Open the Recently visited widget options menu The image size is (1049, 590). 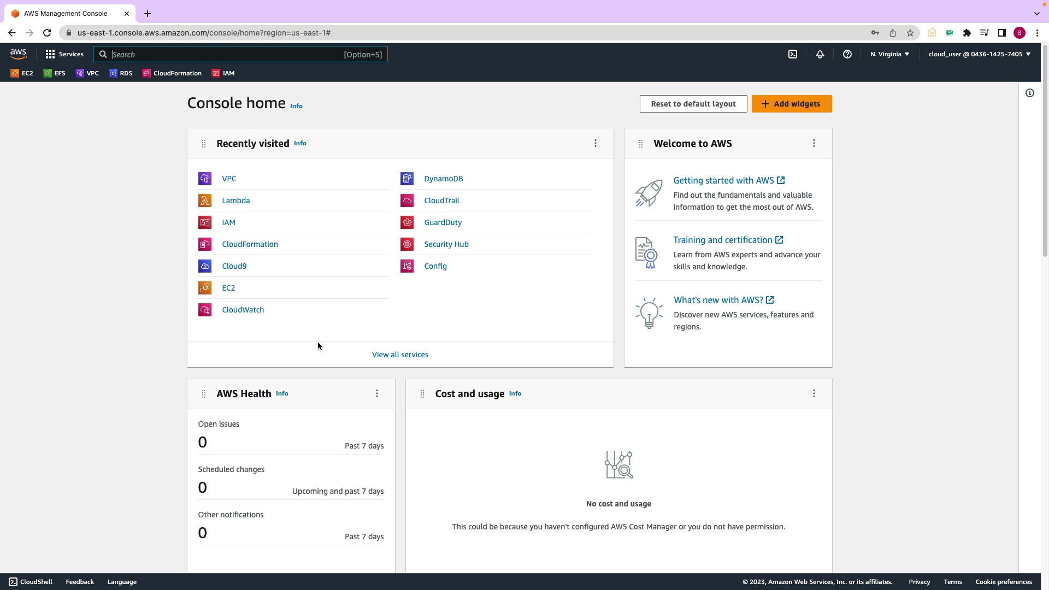[596, 143]
